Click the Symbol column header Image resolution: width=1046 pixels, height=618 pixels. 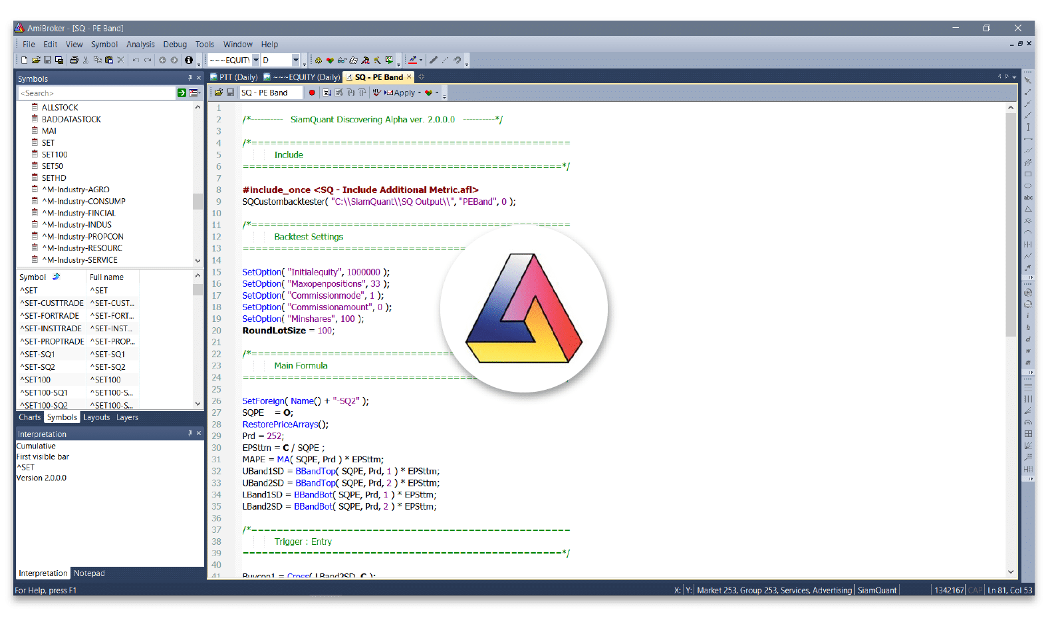(x=51, y=277)
